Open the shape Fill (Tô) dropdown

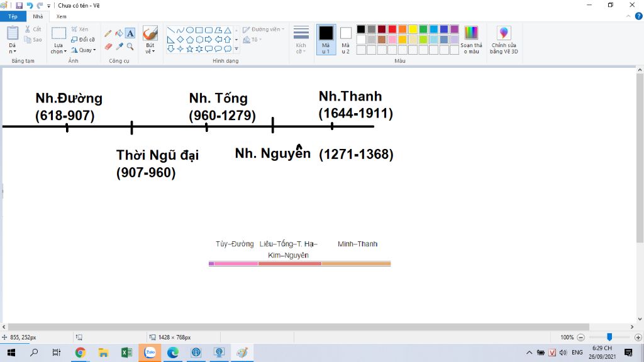tap(252, 40)
